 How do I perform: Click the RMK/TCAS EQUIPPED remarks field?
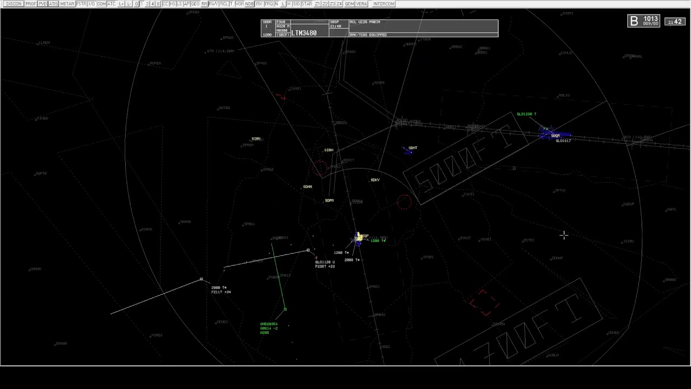point(368,35)
